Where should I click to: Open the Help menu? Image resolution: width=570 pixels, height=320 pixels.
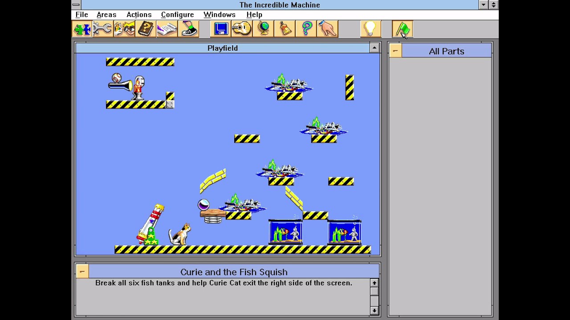pyautogui.click(x=254, y=15)
